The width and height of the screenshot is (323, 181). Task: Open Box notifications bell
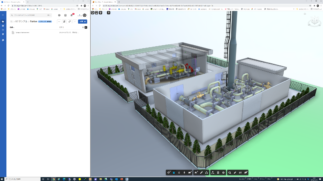tap(72, 15)
